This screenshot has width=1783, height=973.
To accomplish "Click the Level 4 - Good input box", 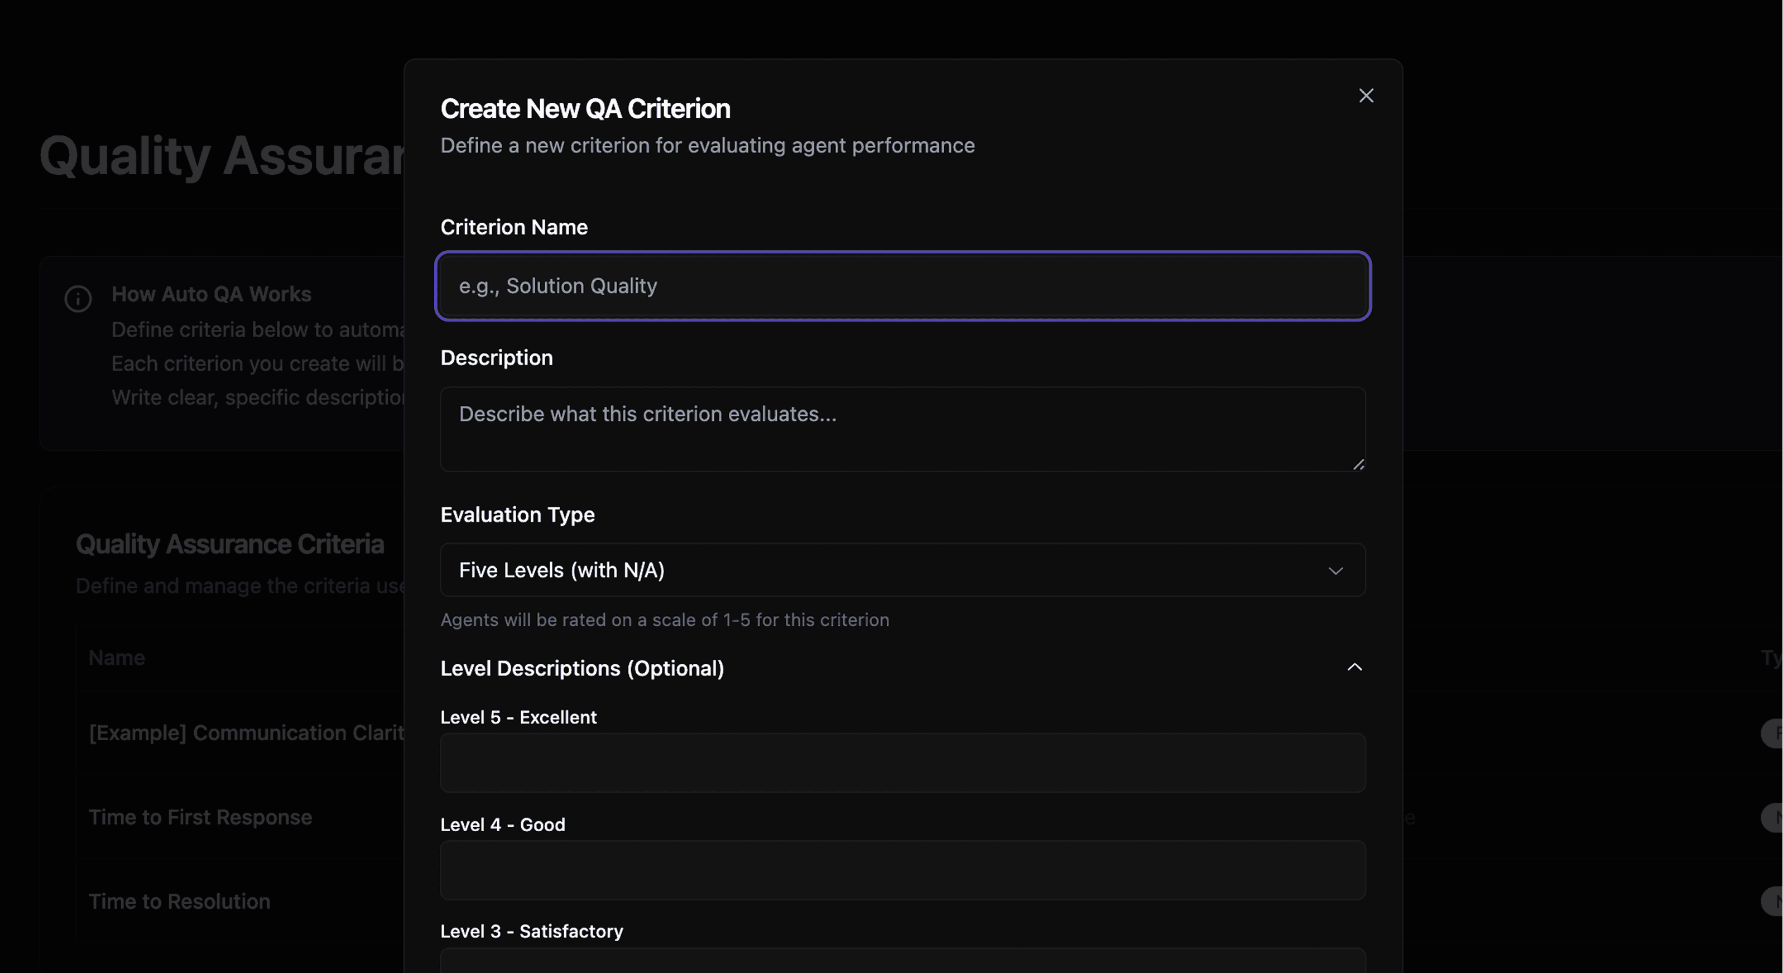I will [x=902, y=870].
